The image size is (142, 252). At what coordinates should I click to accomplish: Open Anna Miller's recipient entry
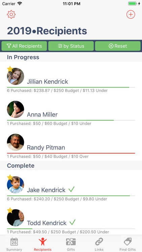point(71,113)
